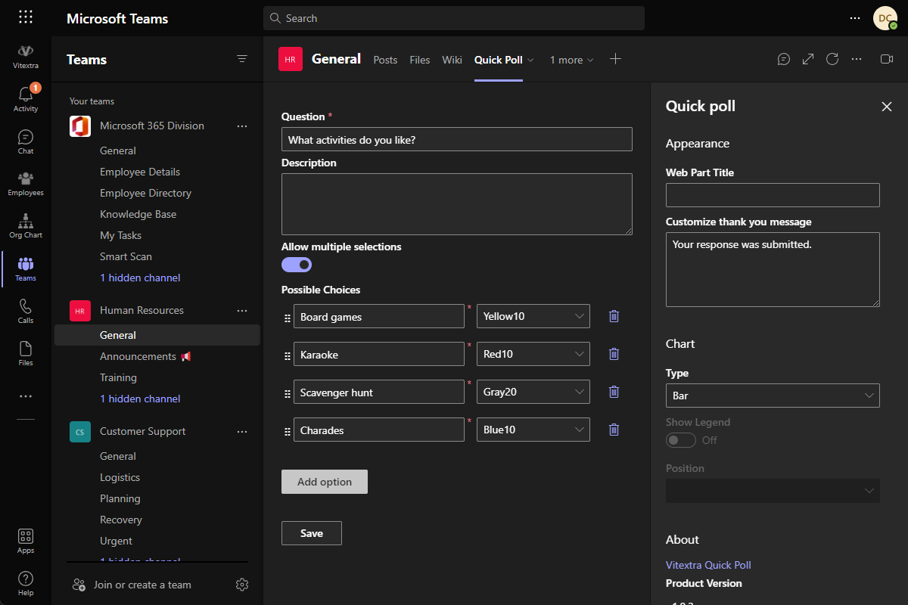908x605 pixels.
Task: Expand the 1 more tabs dropdown
Action: click(572, 60)
